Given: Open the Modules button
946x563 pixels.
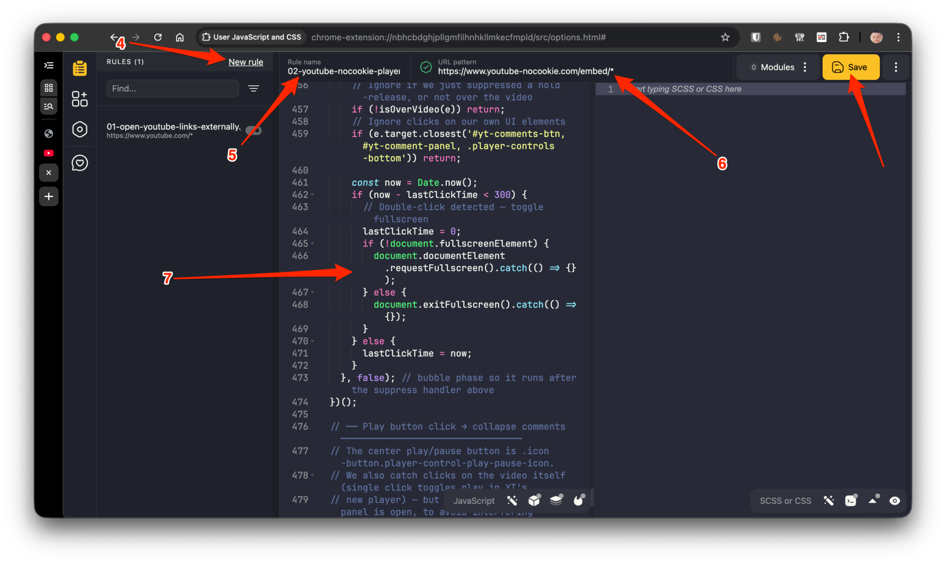Looking at the screenshot, I should (773, 67).
